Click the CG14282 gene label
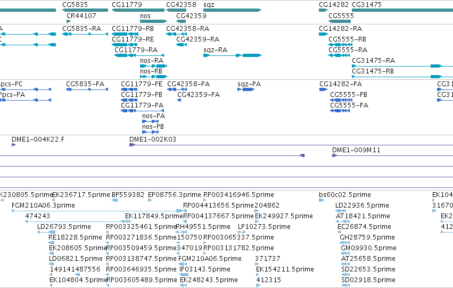This screenshot has height=288, width=453. pos(334,5)
